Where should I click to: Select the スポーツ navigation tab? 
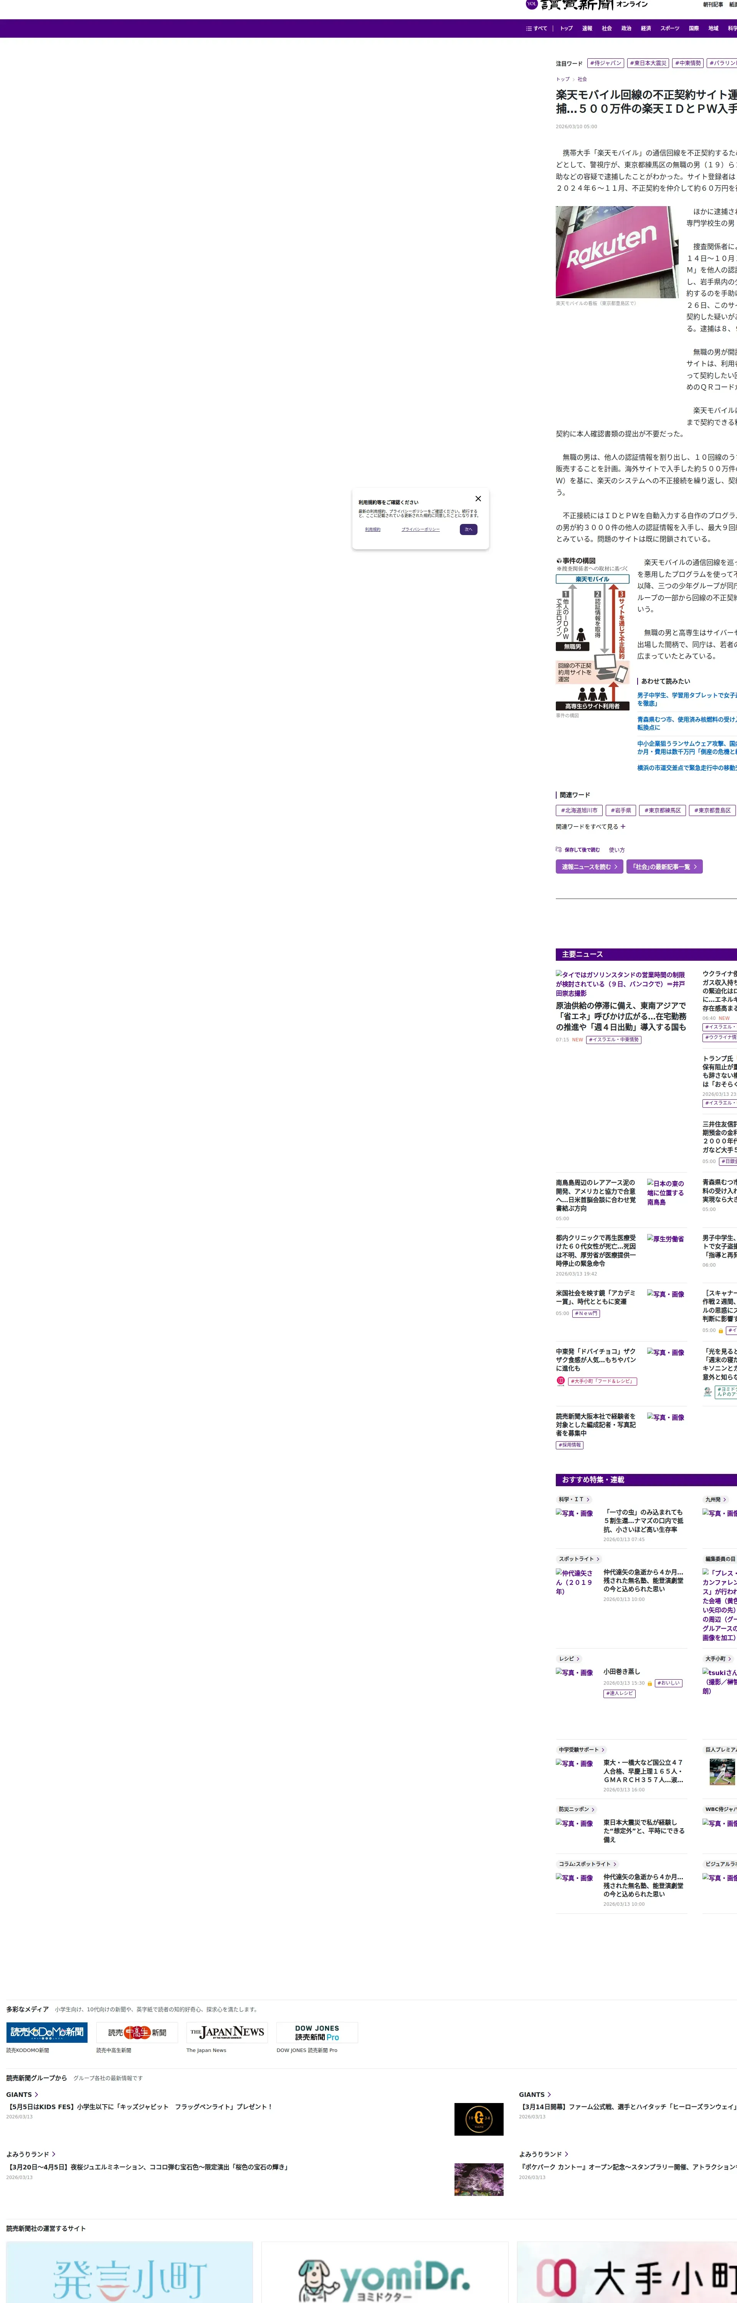click(x=669, y=29)
